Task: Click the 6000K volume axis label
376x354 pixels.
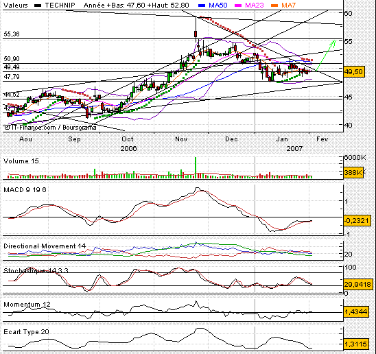Action: click(x=355, y=158)
